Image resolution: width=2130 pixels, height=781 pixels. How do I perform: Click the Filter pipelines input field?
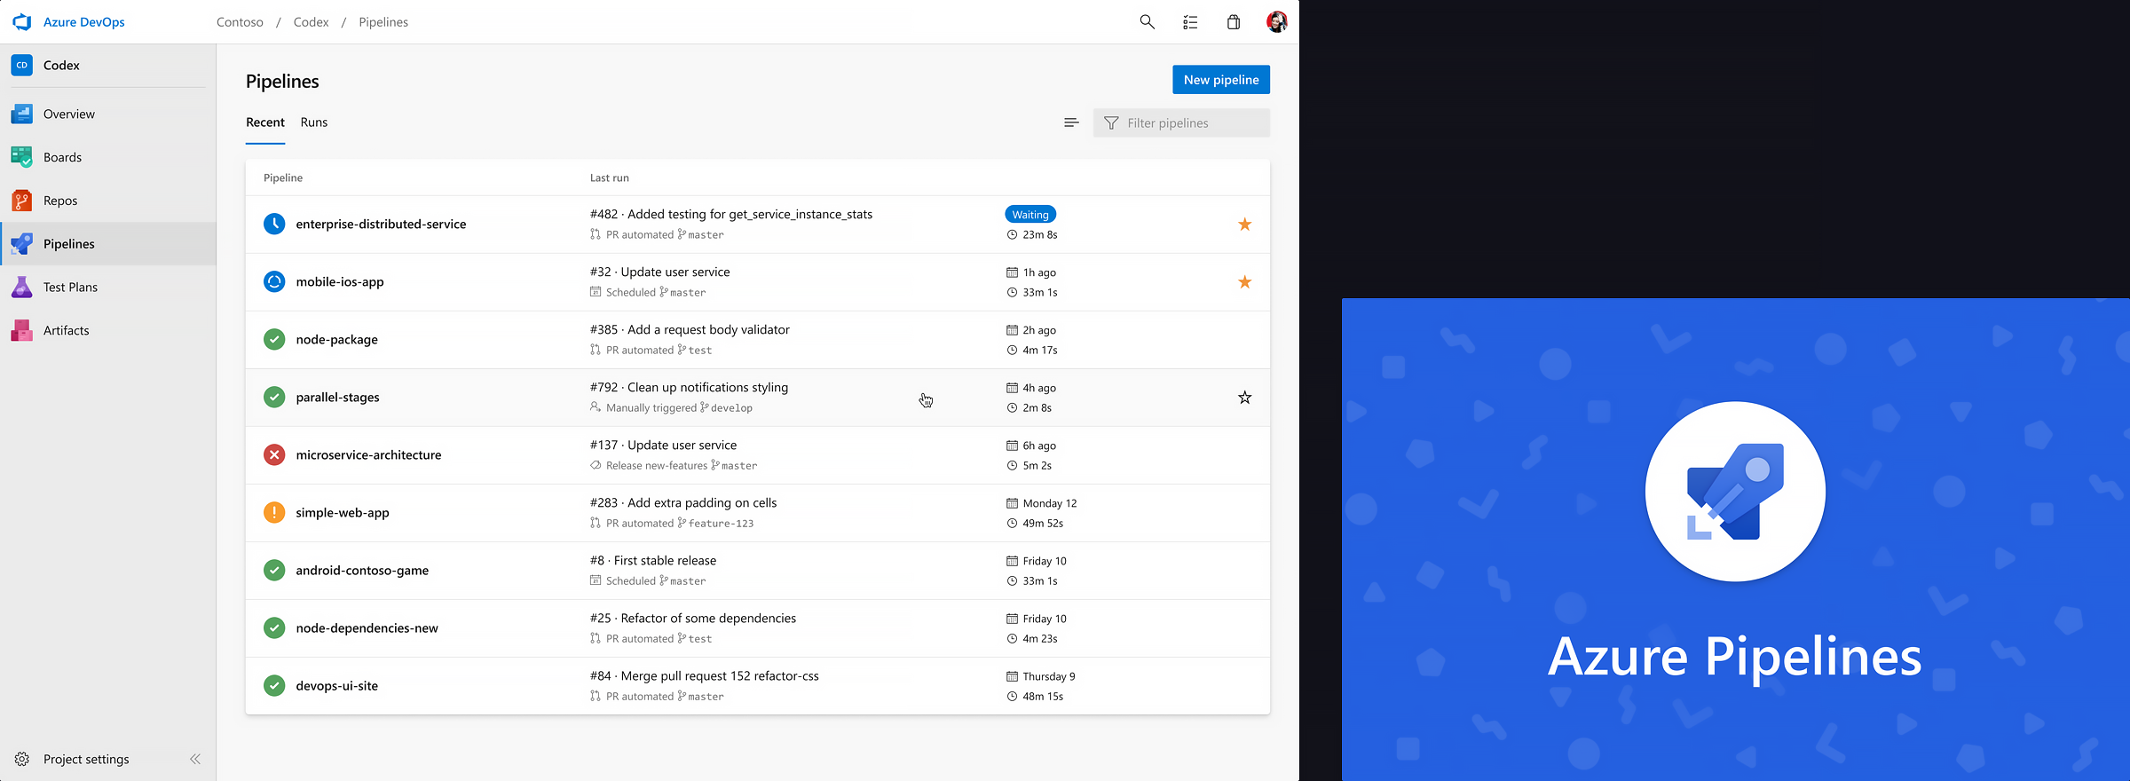pyautogui.click(x=1189, y=123)
